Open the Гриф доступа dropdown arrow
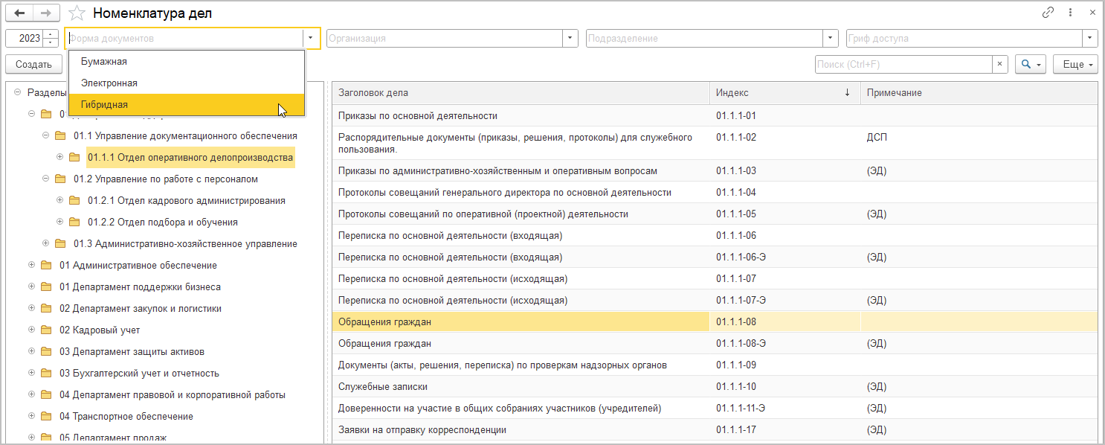1105x445 pixels. coord(1091,39)
